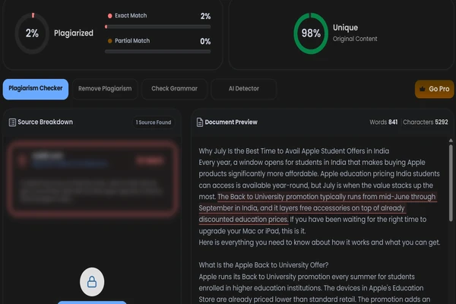Click the 'Words 841' count
Image resolution: width=456 pixels, height=304 pixels.
(383, 122)
